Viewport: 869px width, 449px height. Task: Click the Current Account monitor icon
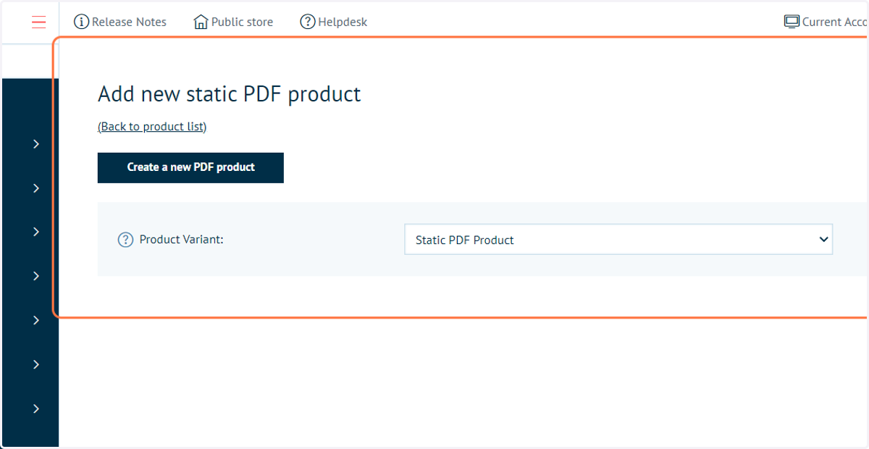coord(792,22)
